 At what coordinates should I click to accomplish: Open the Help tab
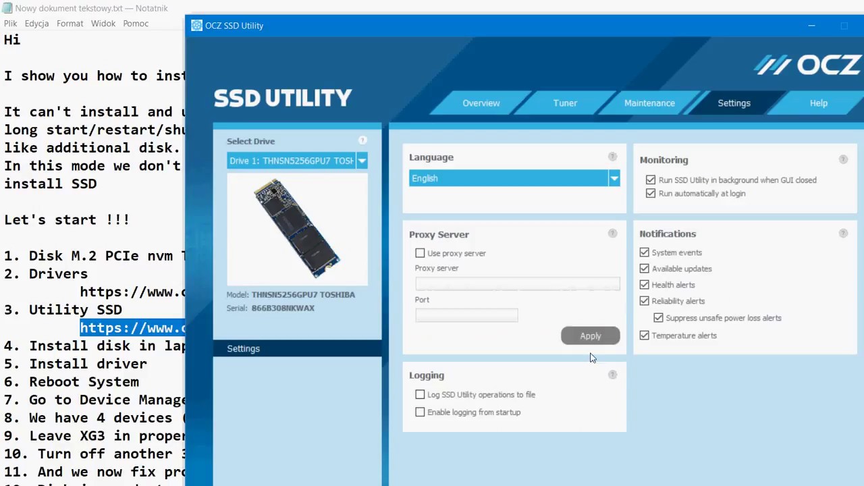point(819,103)
